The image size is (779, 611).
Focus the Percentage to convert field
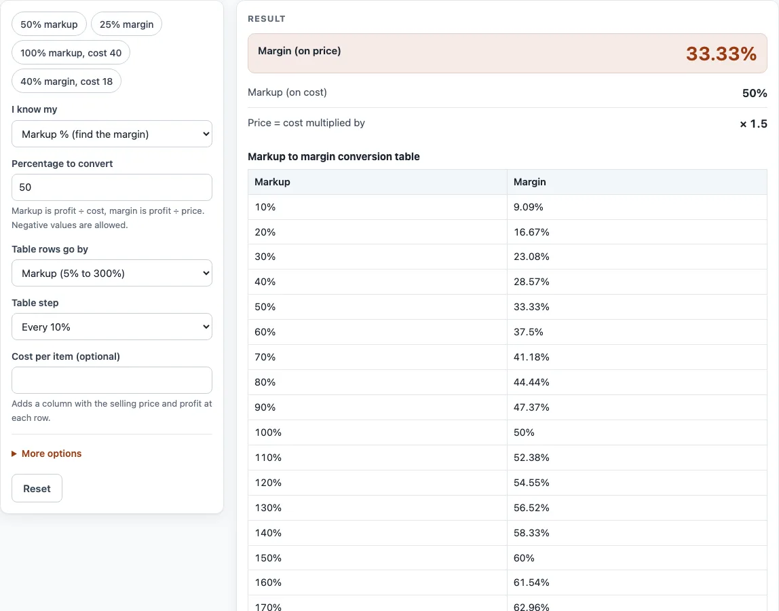click(112, 187)
